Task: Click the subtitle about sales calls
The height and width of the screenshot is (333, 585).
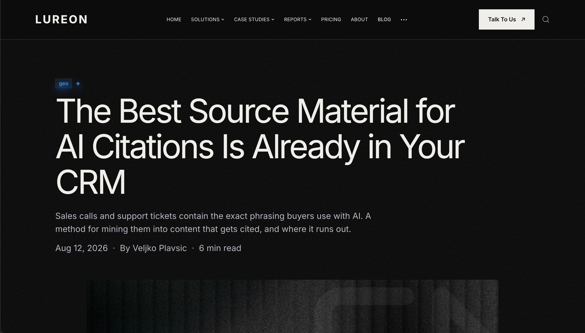Action: [213, 222]
